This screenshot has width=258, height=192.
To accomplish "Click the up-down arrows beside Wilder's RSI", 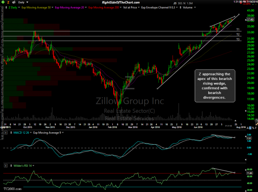I will (x=11, y=166).
